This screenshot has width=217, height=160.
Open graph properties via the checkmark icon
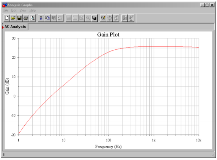click(x=103, y=18)
